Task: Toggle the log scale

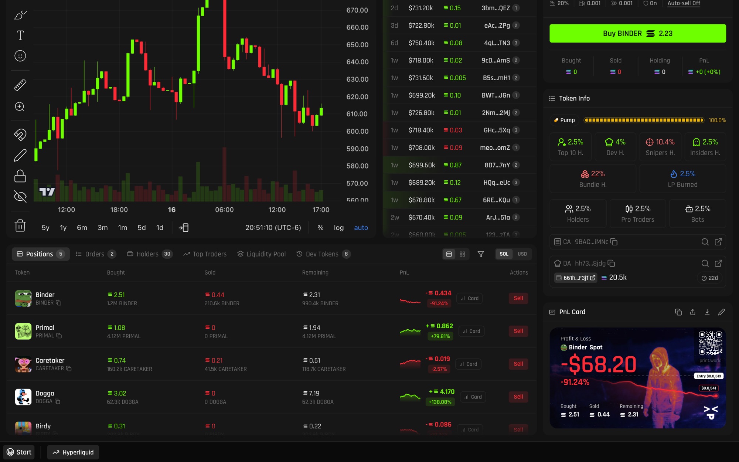Action: pyautogui.click(x=339, y=228)
